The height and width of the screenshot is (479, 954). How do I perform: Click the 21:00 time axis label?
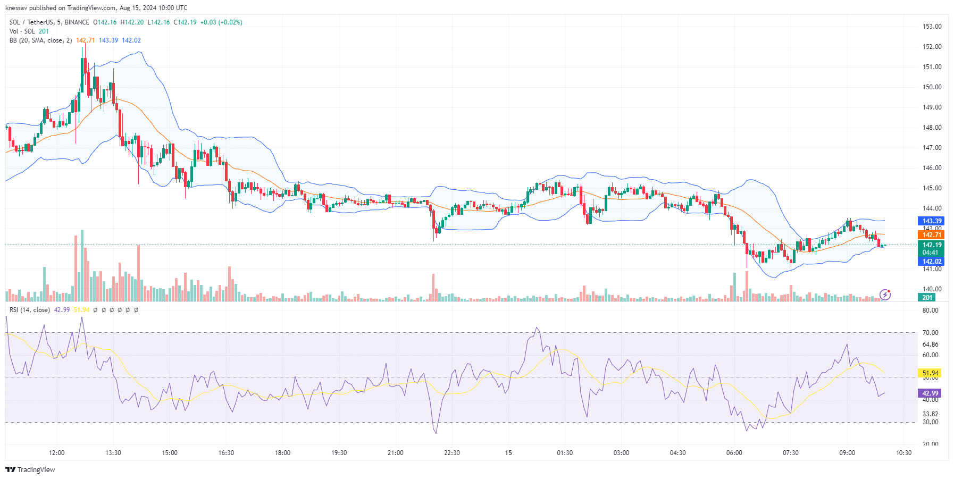pyautogui.click(x=395, y=453)
